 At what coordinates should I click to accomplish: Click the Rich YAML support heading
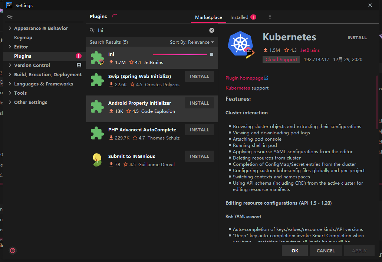pyautogui.click(x=243, y=216)
